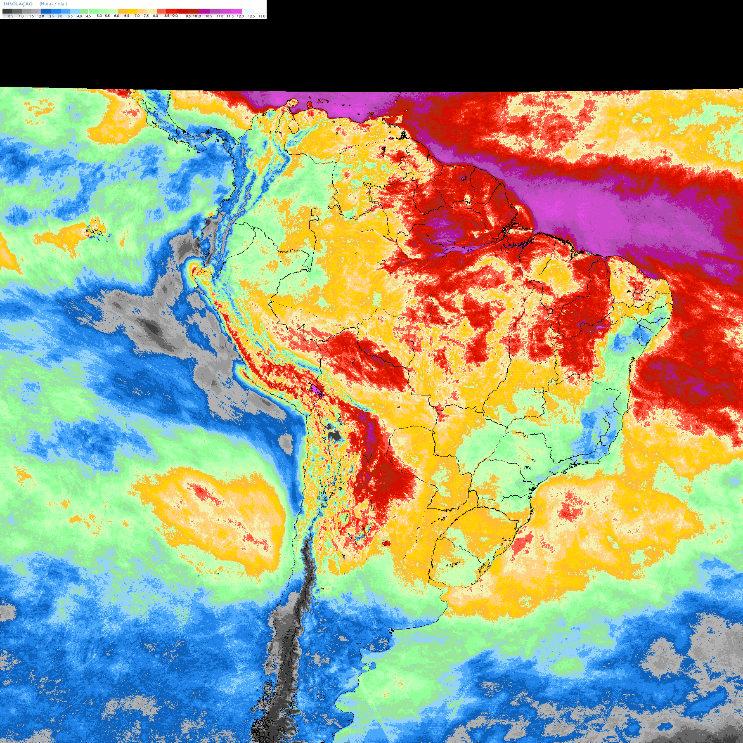The height and width of the screenshot is (743, 743).
Task: Pick the darkest gray swatch above 0.5
Action: (7, 11)
